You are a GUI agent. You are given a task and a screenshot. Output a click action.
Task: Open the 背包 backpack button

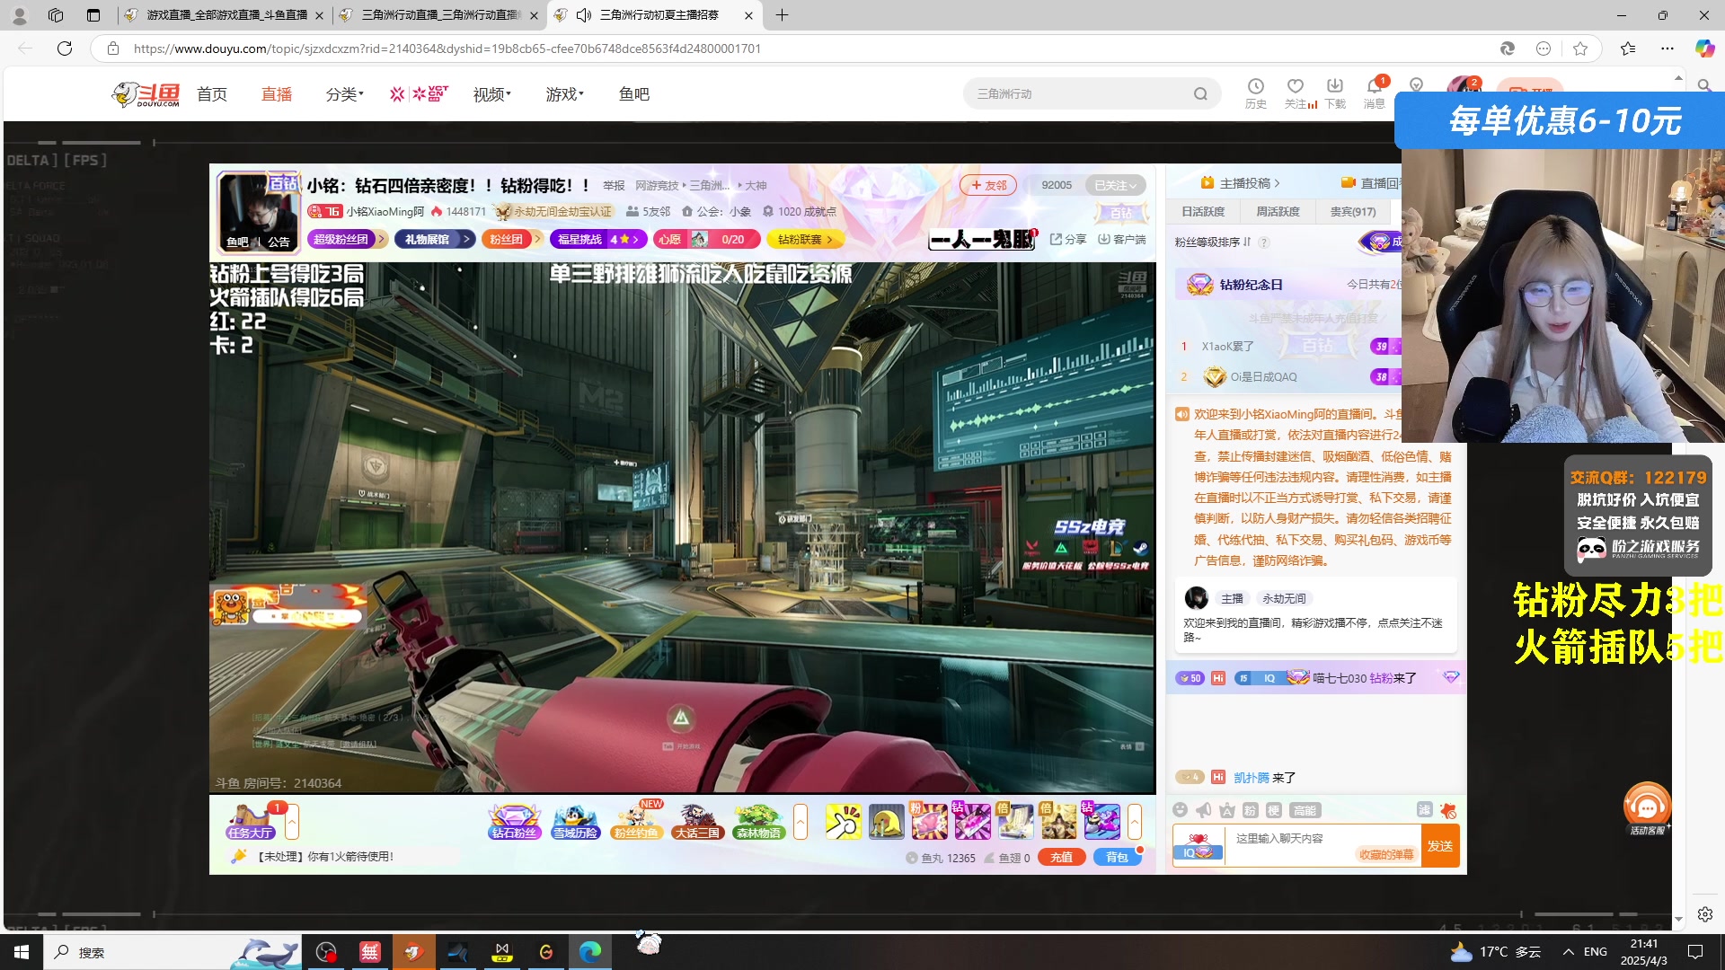[x=1117, y=857]
